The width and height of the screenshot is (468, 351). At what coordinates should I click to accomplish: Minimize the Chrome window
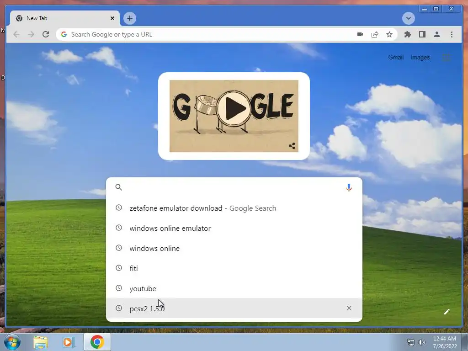tap(425, 9)
